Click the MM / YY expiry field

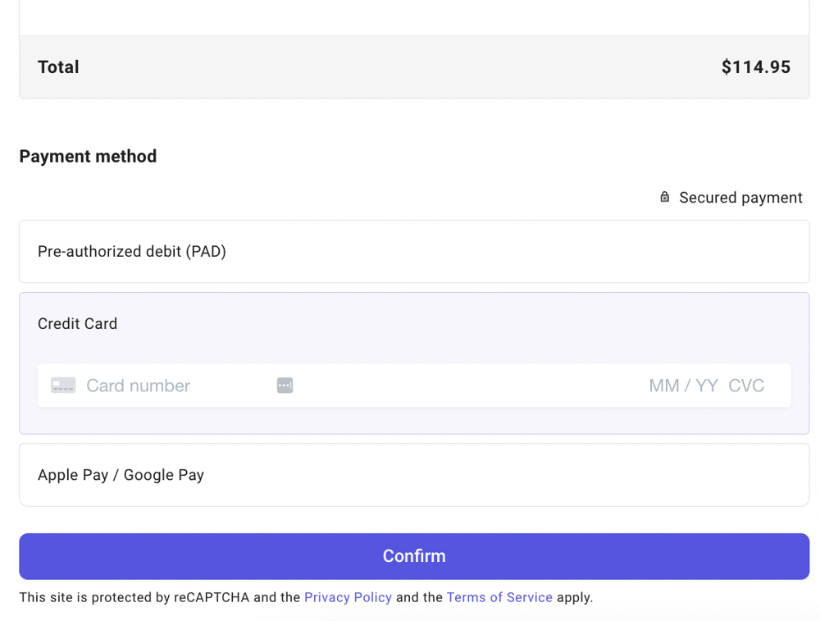[x=684, y=386]
